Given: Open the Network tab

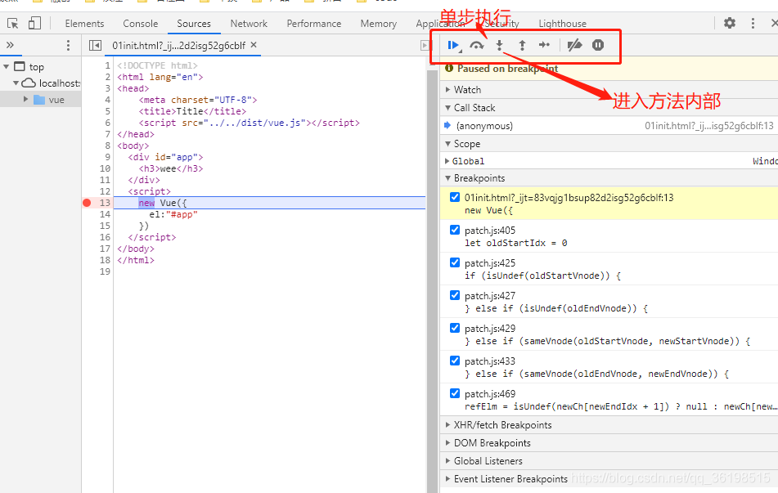Looking at the screenshot, I should 249,24.
